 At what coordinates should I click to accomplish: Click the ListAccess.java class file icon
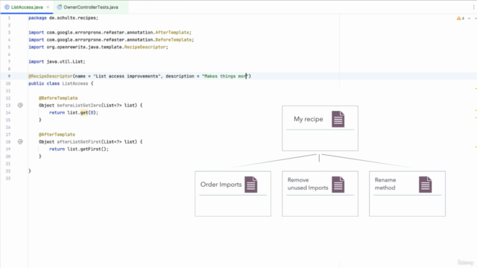pyautogui.click(x=7, y=7)
